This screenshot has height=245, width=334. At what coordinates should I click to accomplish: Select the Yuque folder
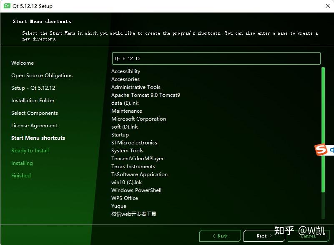(x=119, y=206)
